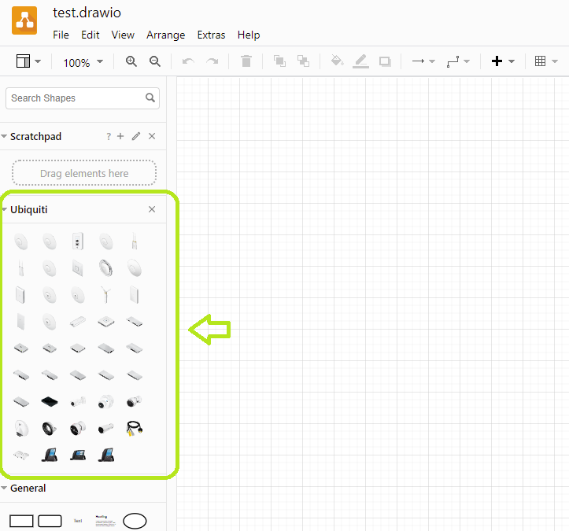Open the Waypoints connector style dropdown
The width and height of the screenshot is (569, 531).
(x=458, y=61)
